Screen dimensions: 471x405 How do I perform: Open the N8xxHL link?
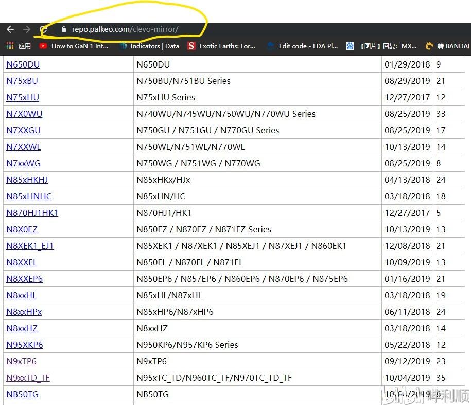pos(21,296)
